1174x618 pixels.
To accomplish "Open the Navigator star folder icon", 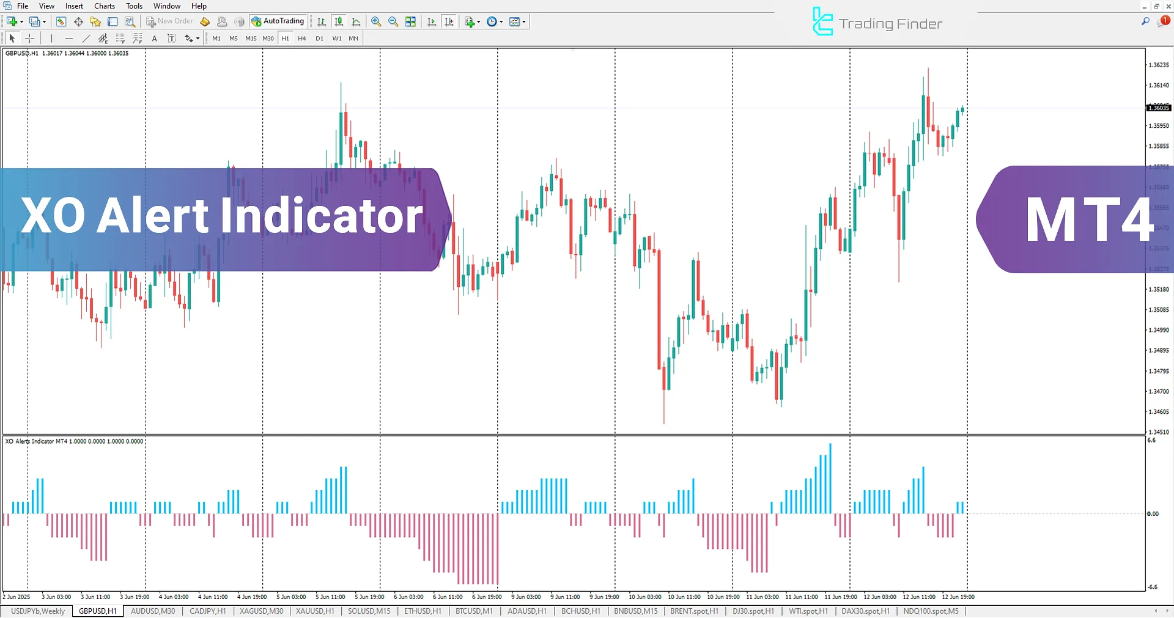I will click(95, 21).
